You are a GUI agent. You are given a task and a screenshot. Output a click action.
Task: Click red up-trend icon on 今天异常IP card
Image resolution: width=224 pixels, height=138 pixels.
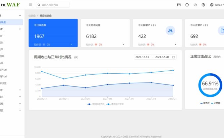click(148, 45)
